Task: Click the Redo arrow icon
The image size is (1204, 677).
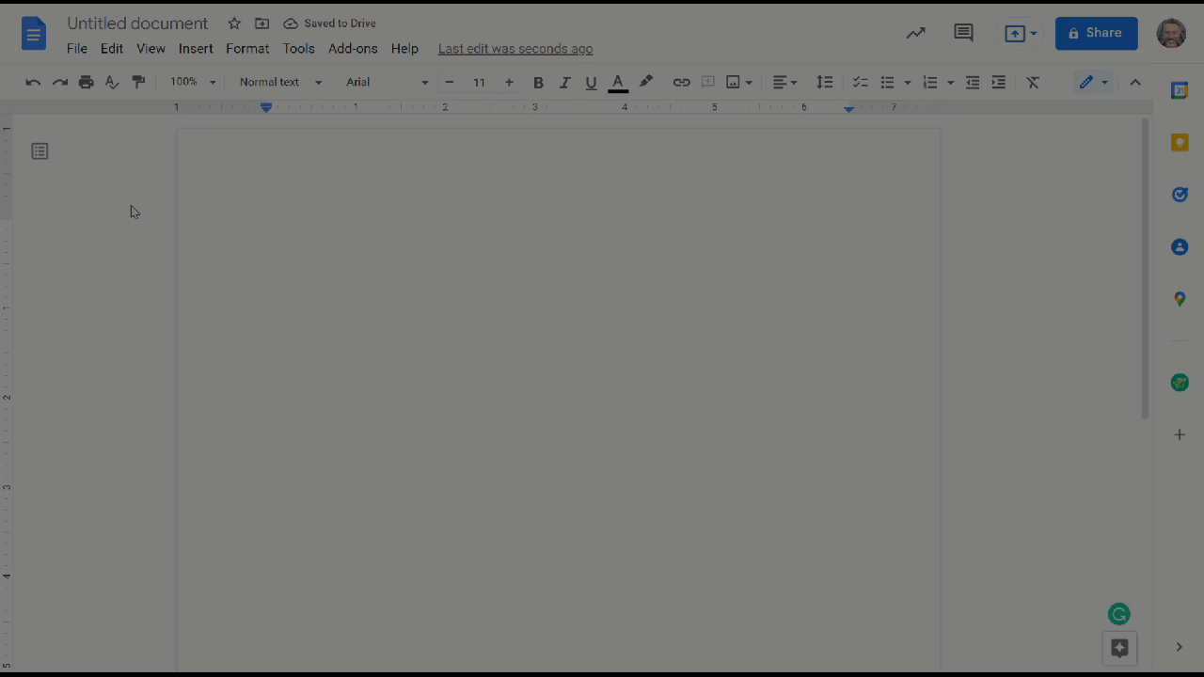Action: 59,83
